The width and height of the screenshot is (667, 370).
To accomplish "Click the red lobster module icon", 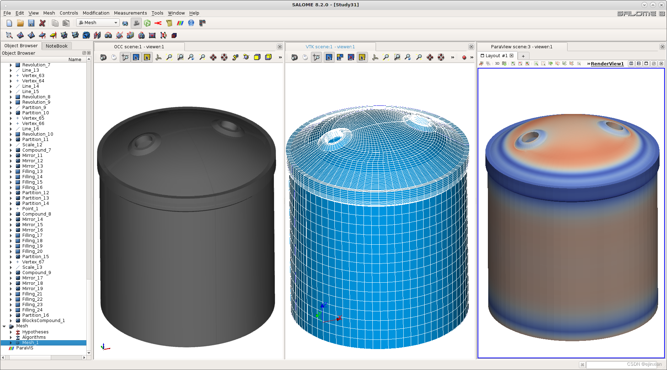I will pos(158,23).
